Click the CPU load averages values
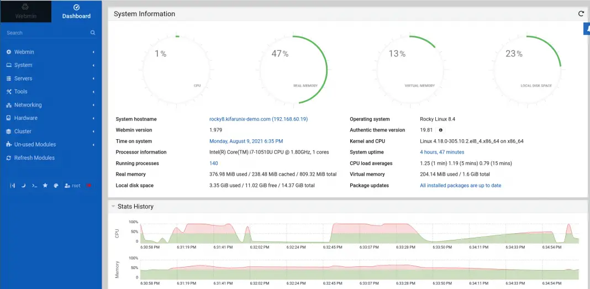The image size is (590, 289). [466, 164]
